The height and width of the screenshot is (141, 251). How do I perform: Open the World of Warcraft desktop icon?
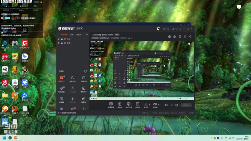tap(25, 72)
